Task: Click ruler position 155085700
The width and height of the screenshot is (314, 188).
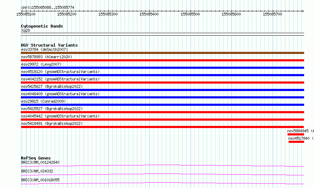Action: 272,14
